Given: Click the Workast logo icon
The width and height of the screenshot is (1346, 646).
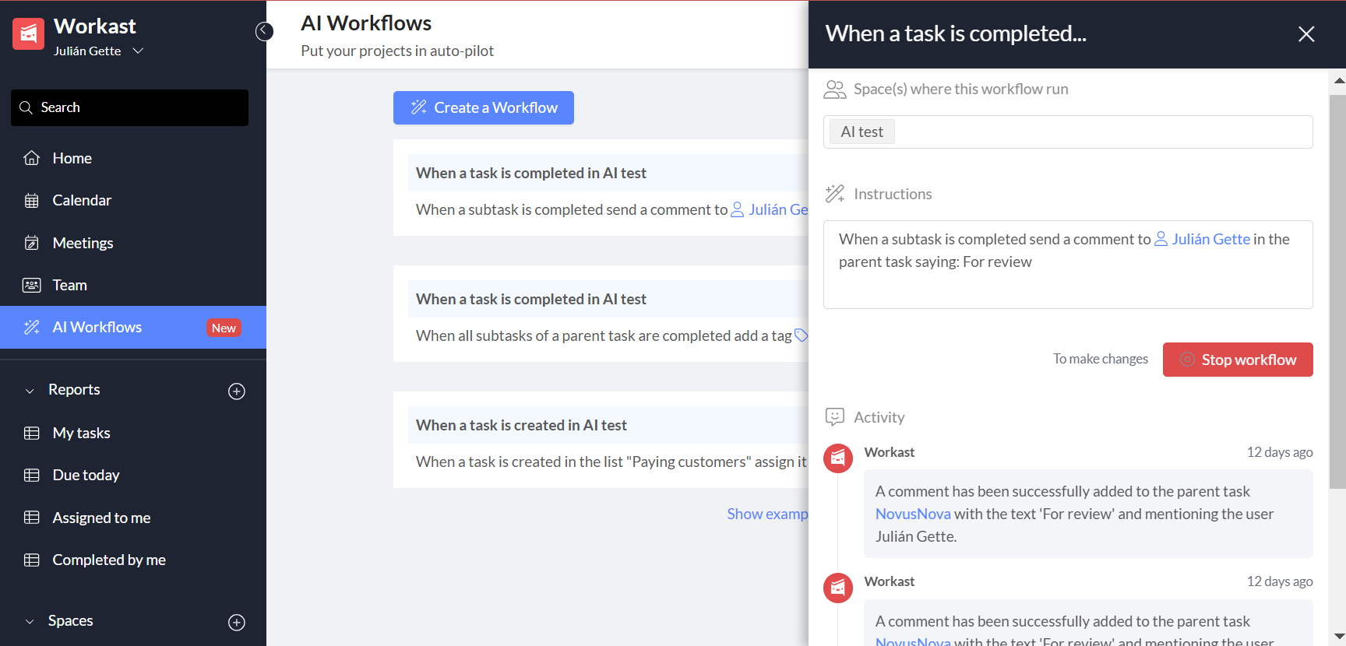Looking at the screenshot, I should (28, 33).
